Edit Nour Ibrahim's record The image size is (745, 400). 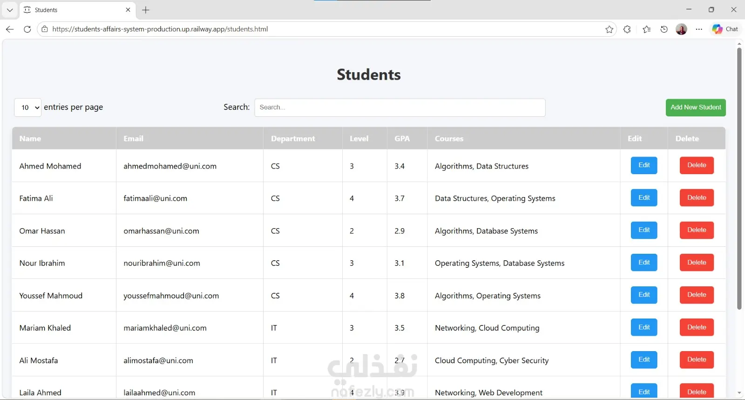coord(644,263)
